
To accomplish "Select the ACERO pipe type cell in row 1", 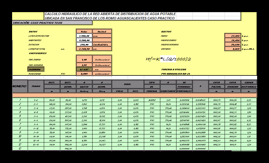I will [x=152, y=100].
